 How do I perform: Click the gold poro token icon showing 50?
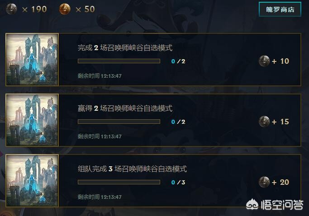(65, 9)
